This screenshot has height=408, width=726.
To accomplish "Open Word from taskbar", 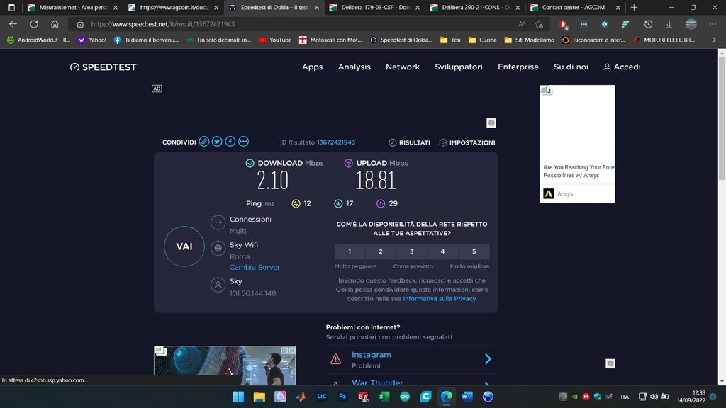I will 467,397.
